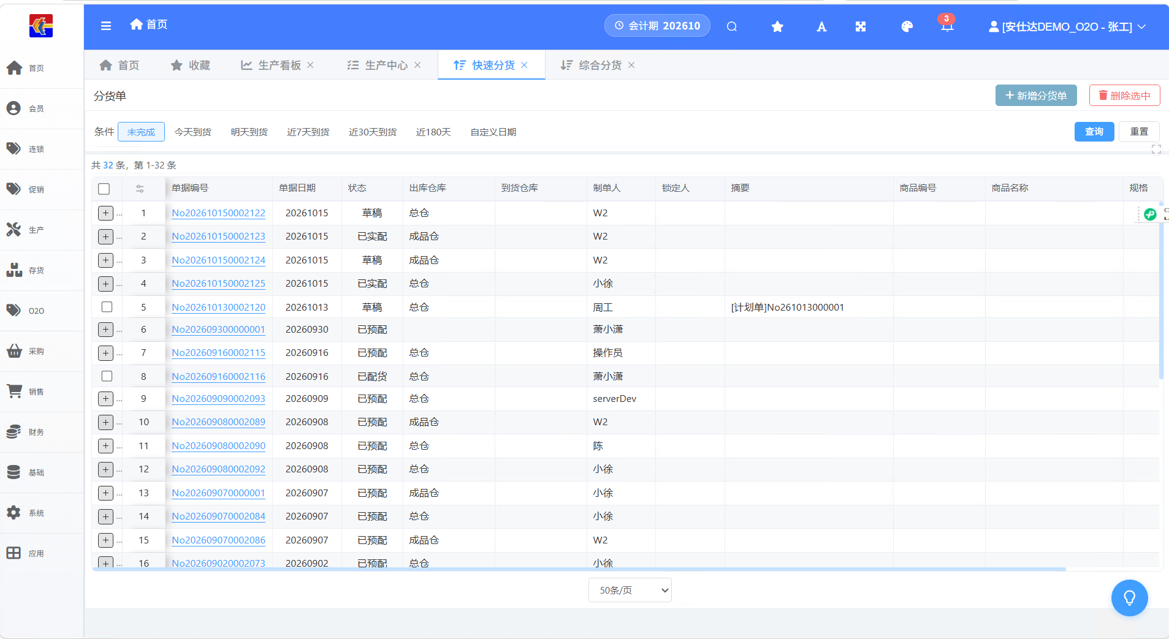
Task: Close the 快速分货 tab
Action: [x=524, y=65]
